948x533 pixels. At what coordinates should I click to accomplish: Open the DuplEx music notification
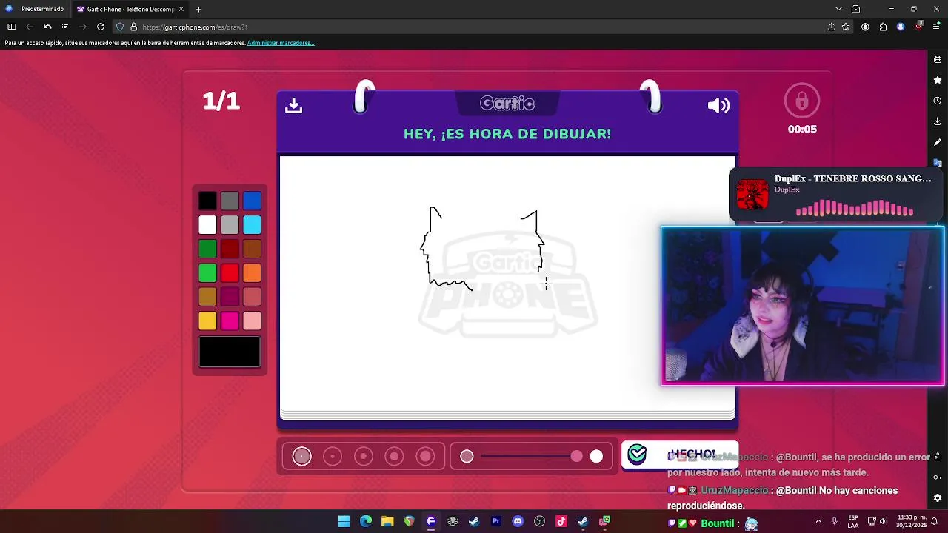(835, 195)
